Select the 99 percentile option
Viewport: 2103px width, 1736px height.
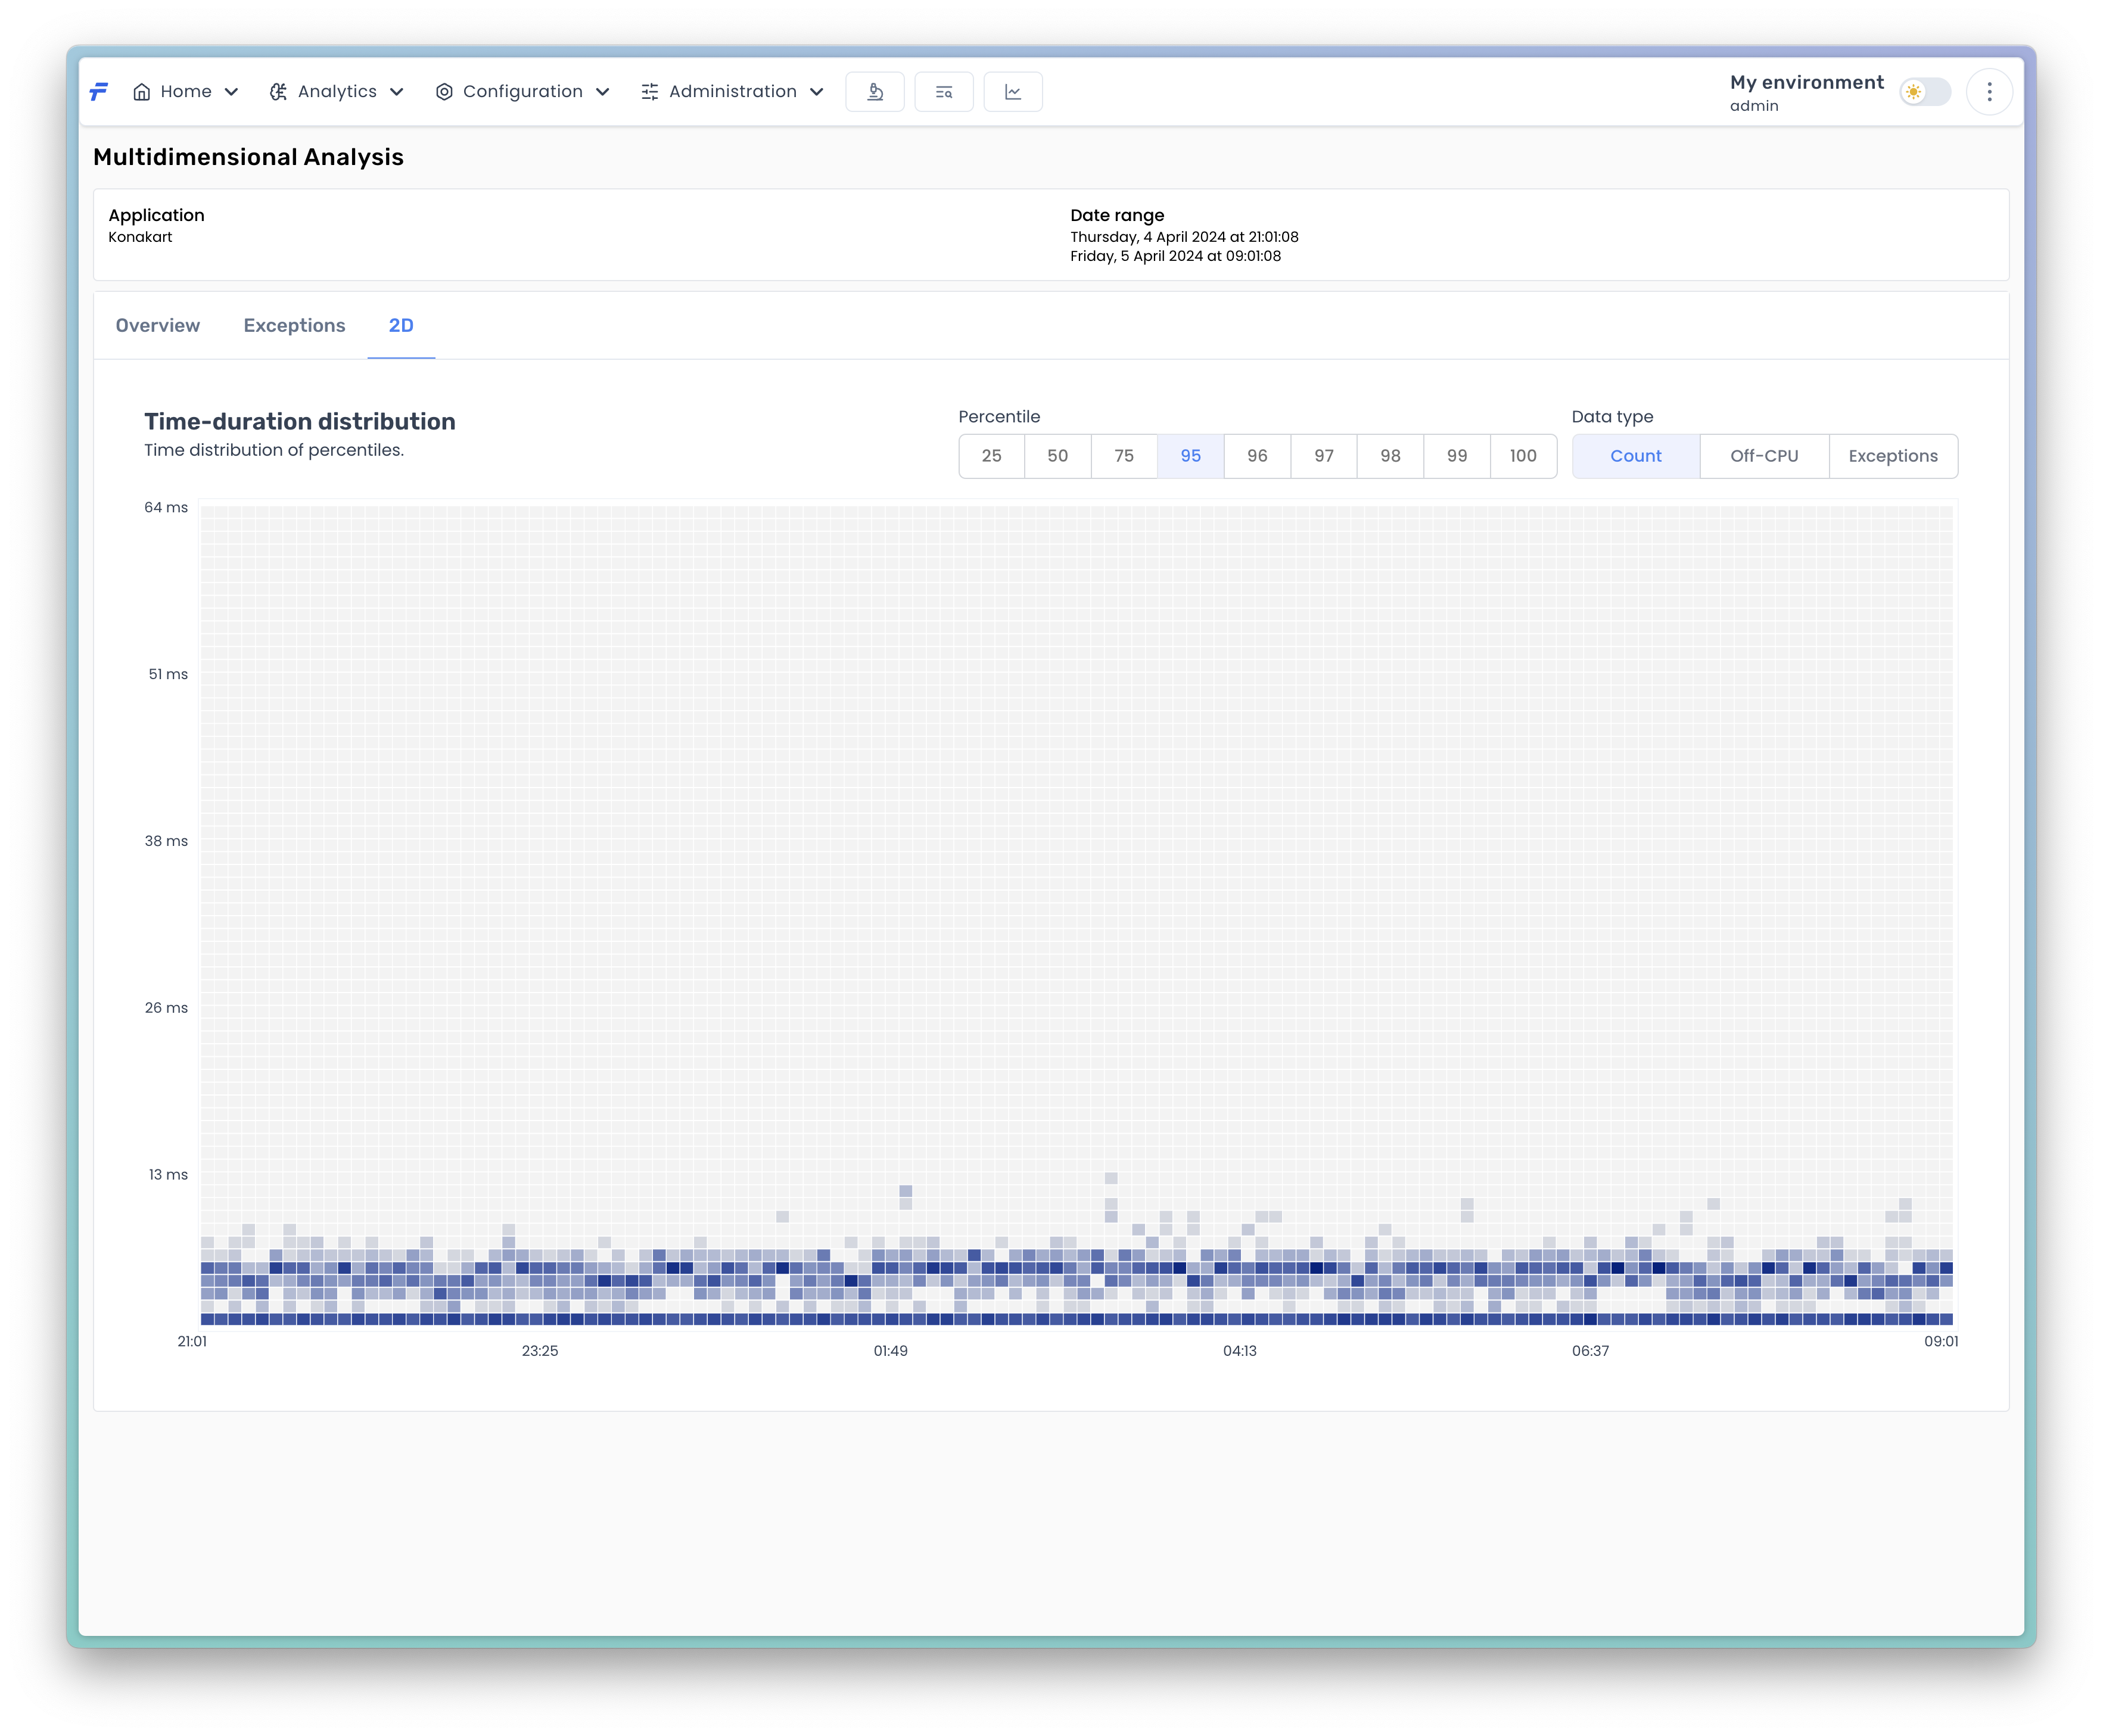[x=1457, y=456]
